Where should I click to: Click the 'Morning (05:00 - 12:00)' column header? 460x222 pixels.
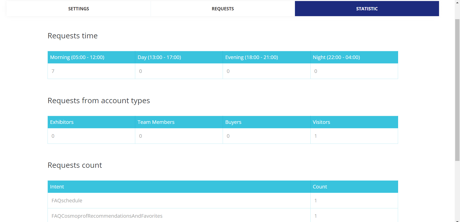[x=91, y=57]
